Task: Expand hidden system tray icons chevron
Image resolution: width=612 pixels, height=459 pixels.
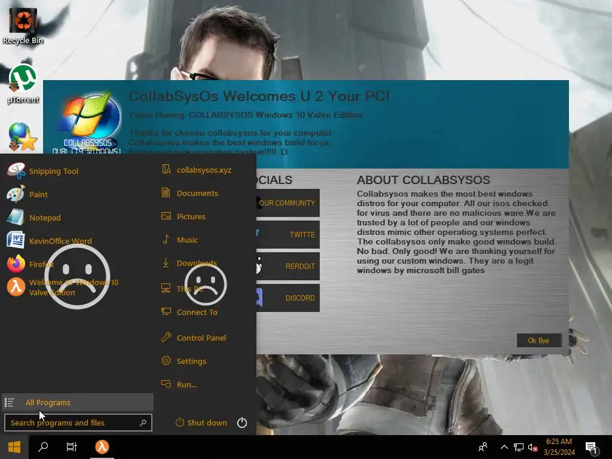Action: (x=504, y=447)
